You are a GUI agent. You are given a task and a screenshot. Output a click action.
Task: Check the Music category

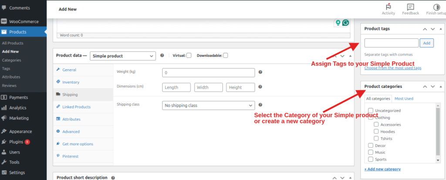point(371,152)
